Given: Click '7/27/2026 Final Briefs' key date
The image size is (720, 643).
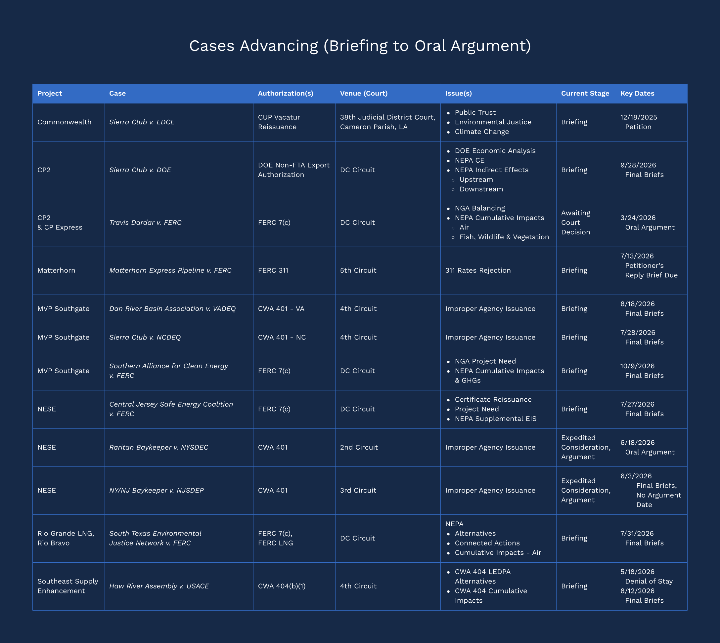Looking at the screenshot, I should coord(642,409).
